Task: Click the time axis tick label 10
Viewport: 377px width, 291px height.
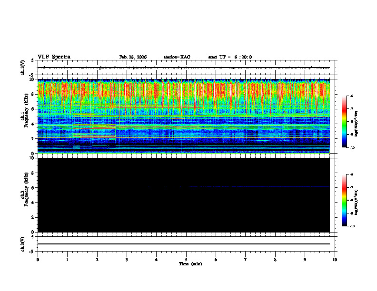Action: pos(335,260)
